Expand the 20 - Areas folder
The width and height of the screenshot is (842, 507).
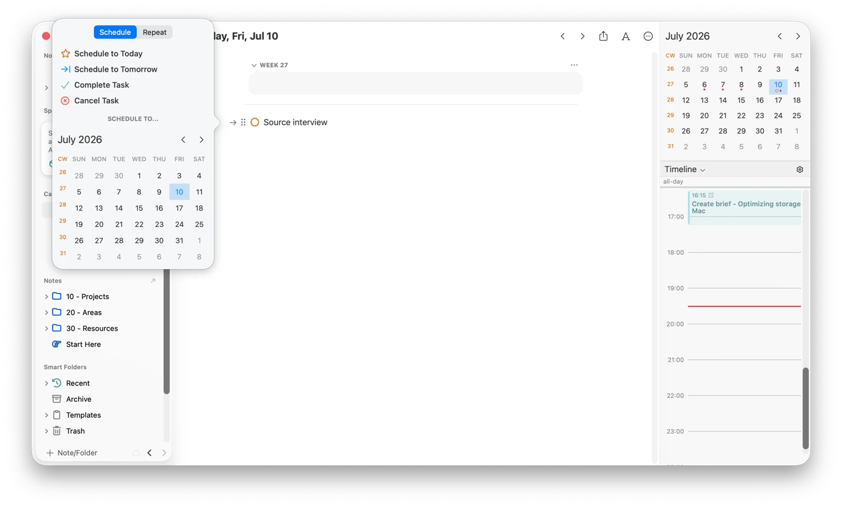(x=46, y=312)
